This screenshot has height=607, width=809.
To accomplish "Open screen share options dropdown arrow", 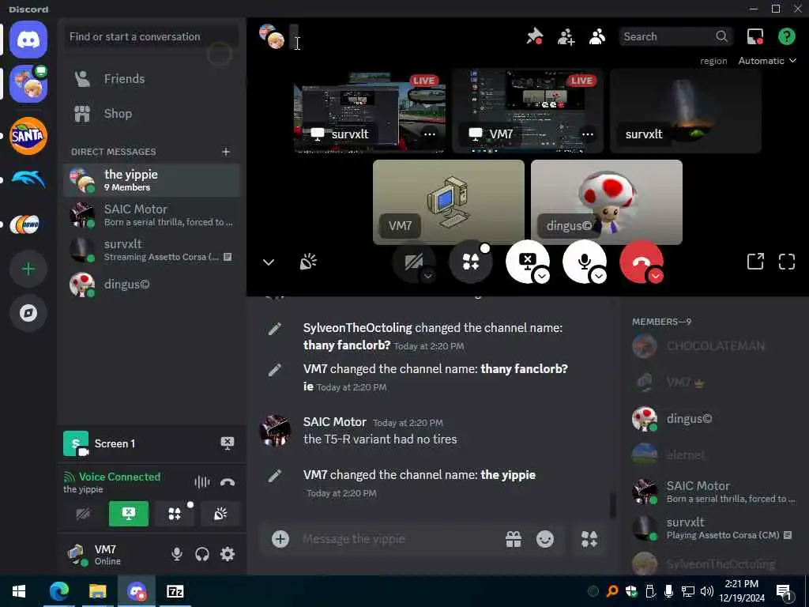I will 542,276.
